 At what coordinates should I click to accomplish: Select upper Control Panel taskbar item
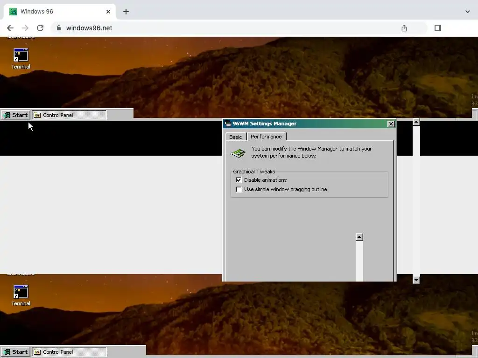pos(69,115)
